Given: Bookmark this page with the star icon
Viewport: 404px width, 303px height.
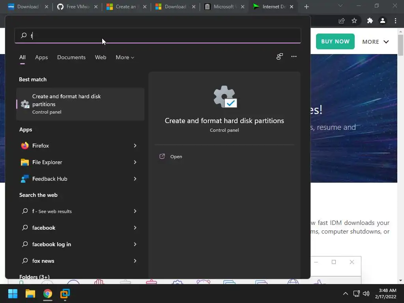Looking at the screenshot, I should point(354,21).
